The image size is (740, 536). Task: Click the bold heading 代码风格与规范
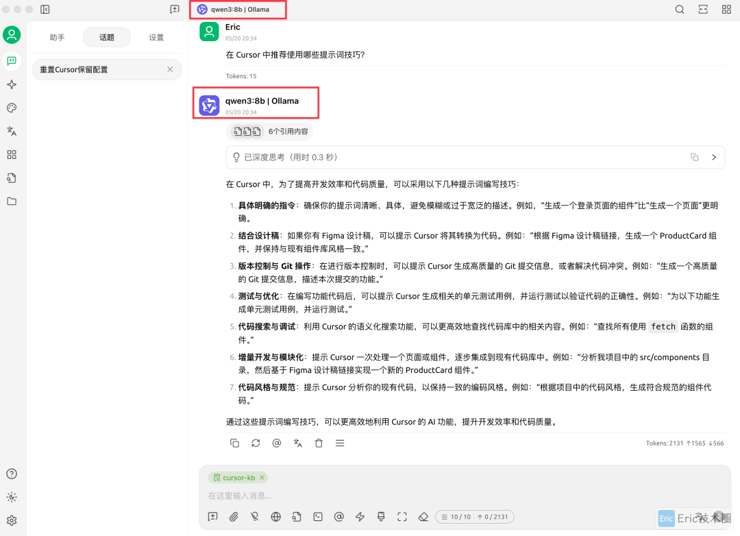pyautogui.click(x=267, y=387)
